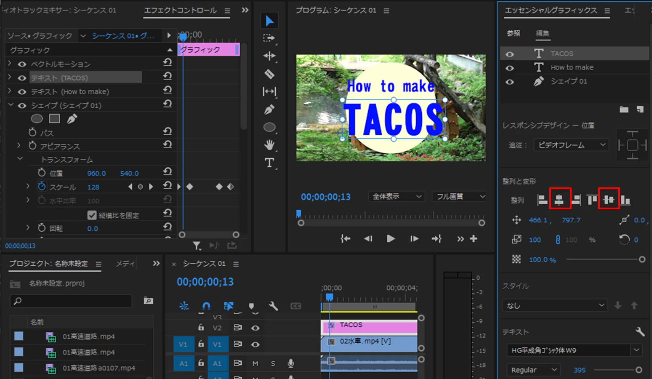Select the Slip tool
Image resolution: width=652 pixels, height=379 pixels.
click(269, 91)
